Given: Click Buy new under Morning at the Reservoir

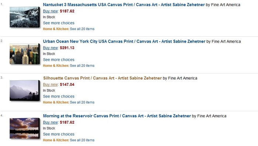Looking at the screenshot, I should coord(50,122).
